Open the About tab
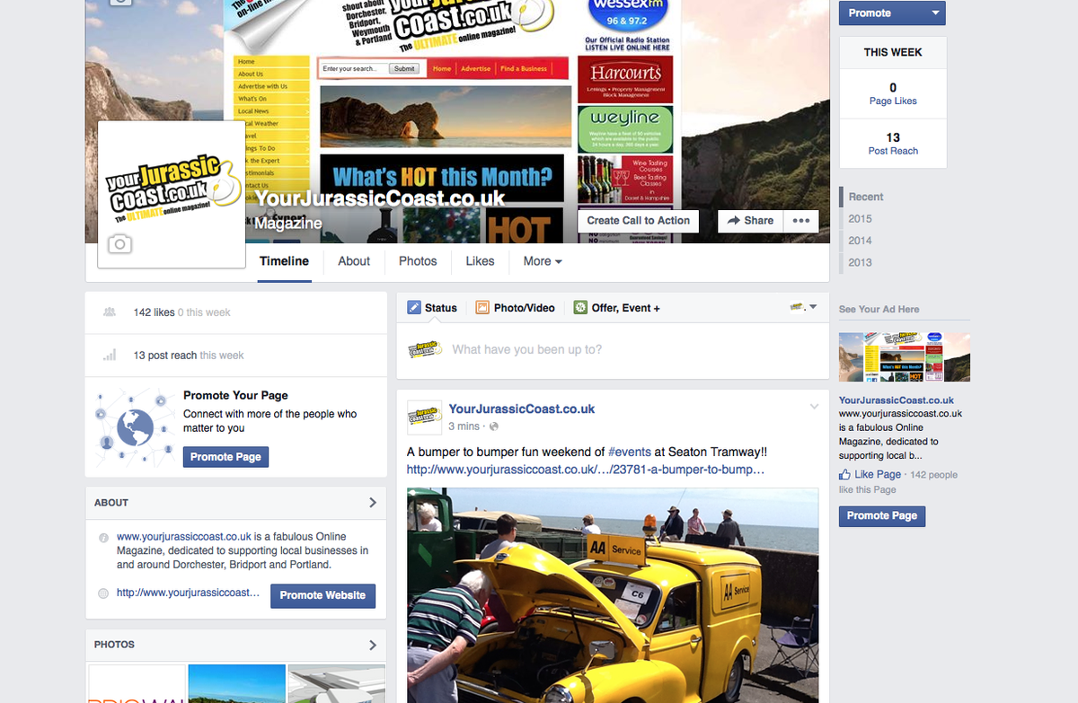1078x703 pixels. point(353,261)
